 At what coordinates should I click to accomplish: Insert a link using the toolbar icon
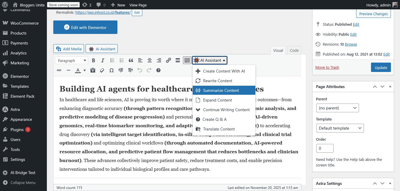tap(168, 60)
